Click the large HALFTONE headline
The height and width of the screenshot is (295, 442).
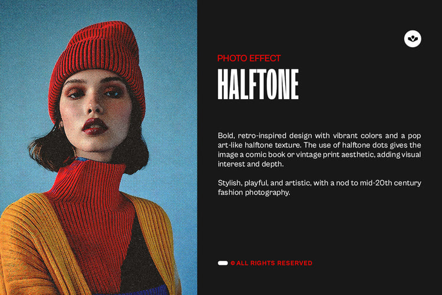click(258, 84)
